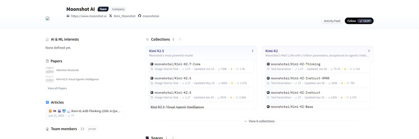Image resolution: width=419 pixels, height=139 pixels.
Task: Click the lightning inference icon on Kimi-K2-Instruct-0905
Action: click(342, 83)
